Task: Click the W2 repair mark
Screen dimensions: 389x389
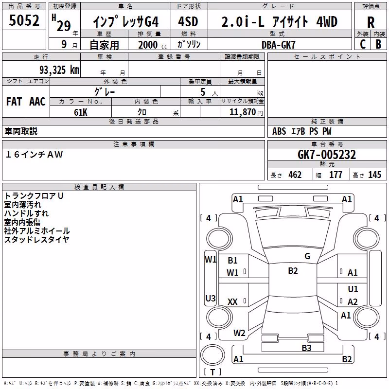Action: (239, 333)
